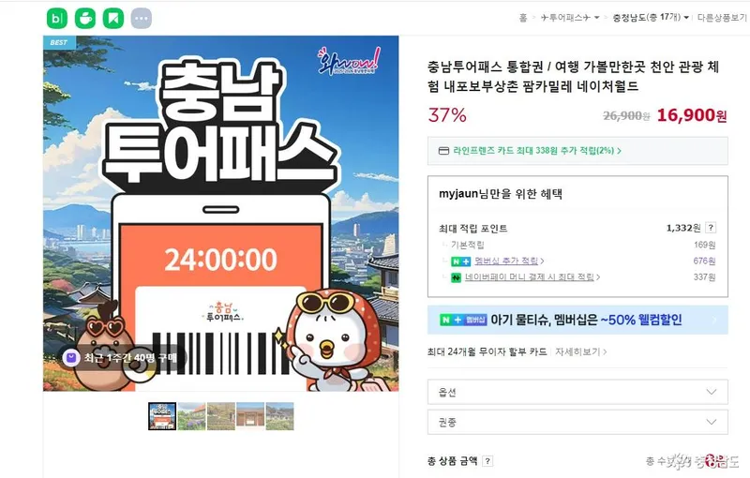
Task: Click 자세히보기 for installment cards
Action: click(x=580, y=351)
